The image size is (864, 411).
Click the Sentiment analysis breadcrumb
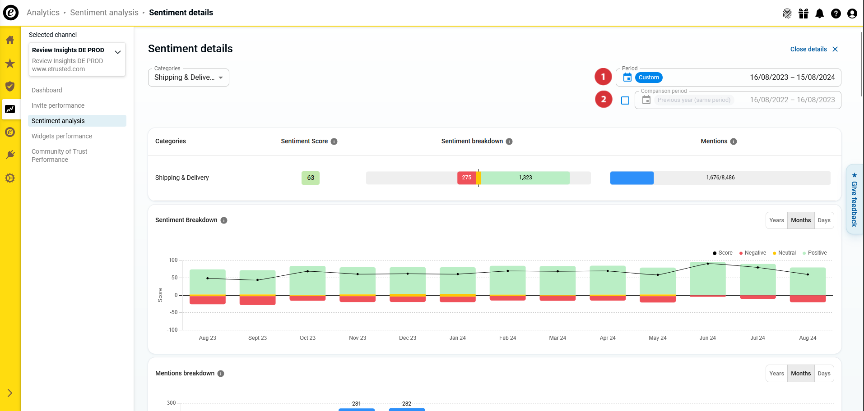[104, 13]
